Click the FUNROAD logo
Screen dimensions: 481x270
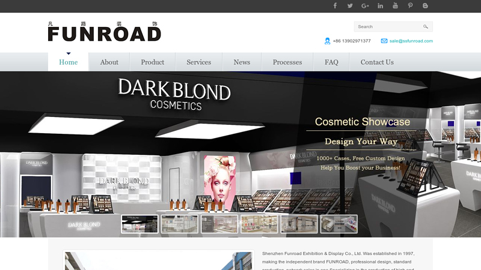(104, 32)
